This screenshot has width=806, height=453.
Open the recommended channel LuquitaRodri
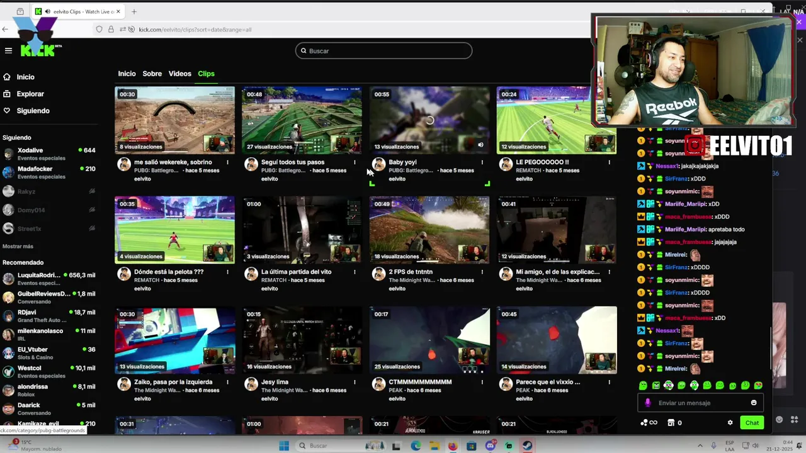pyautogui.click(x=49, y=279)
